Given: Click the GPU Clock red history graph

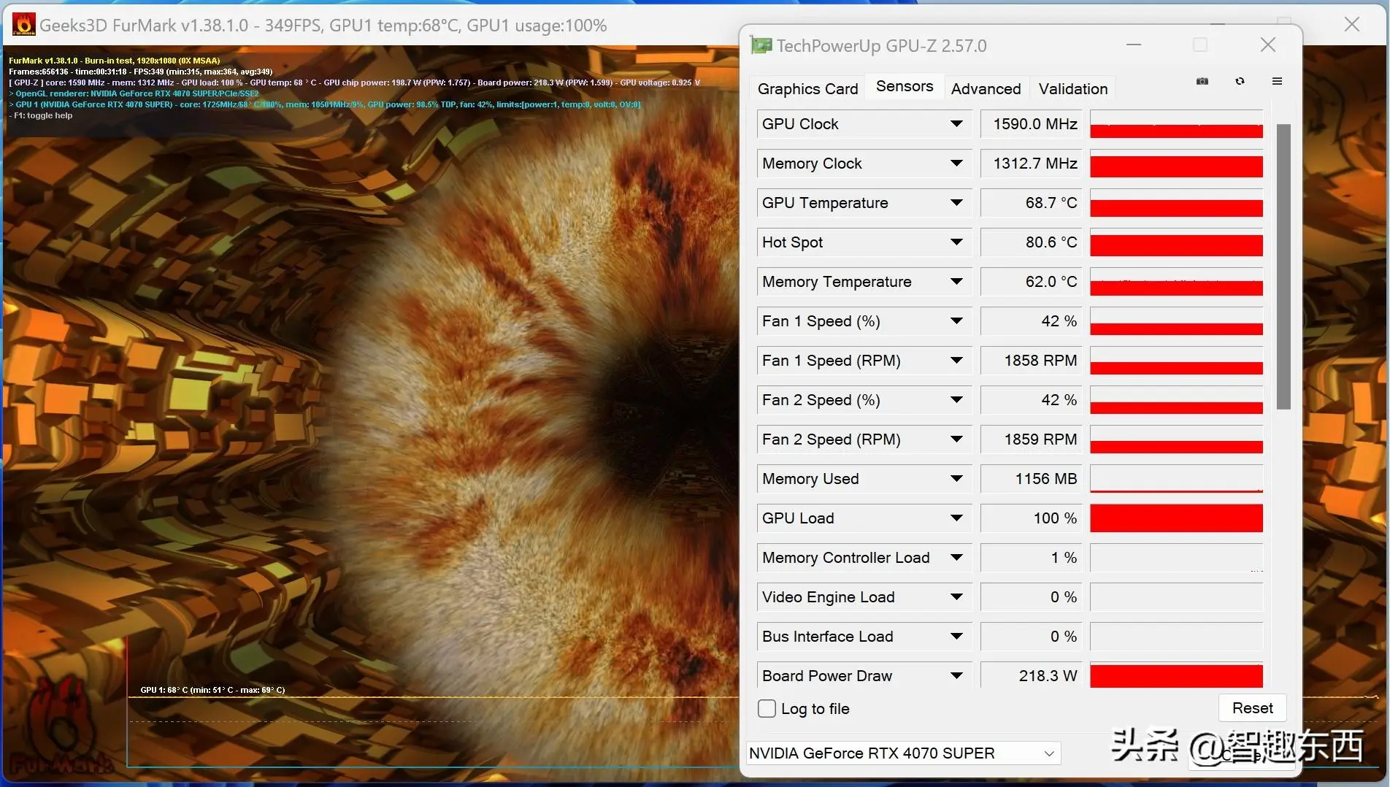Looking at the screenshot, I should 1176,123.
